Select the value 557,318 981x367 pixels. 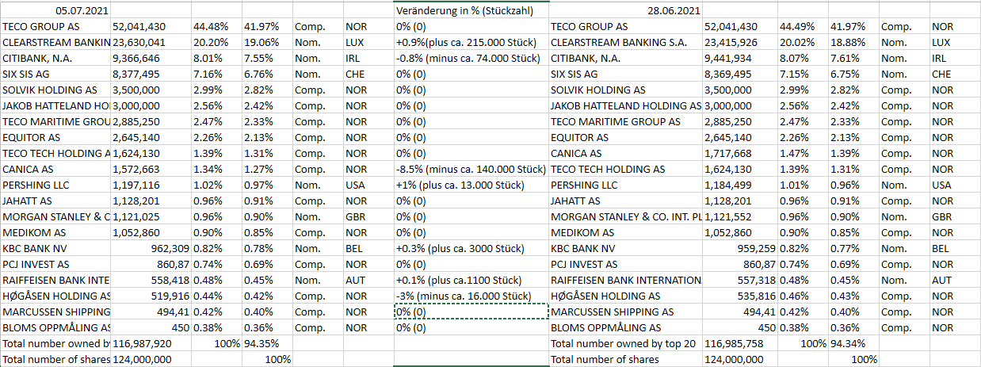[739, 280]
